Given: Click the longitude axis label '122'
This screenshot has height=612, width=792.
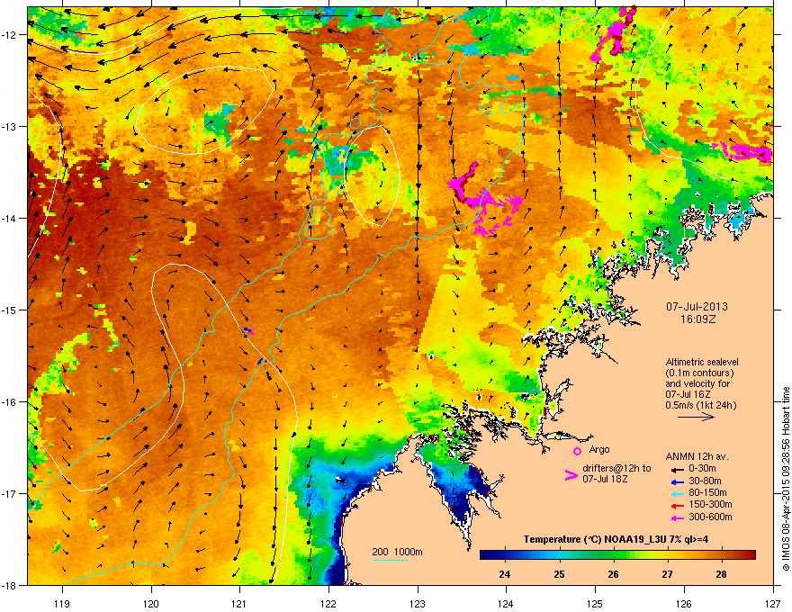Looking at the screenshot, I should click(x=328, y=603).
